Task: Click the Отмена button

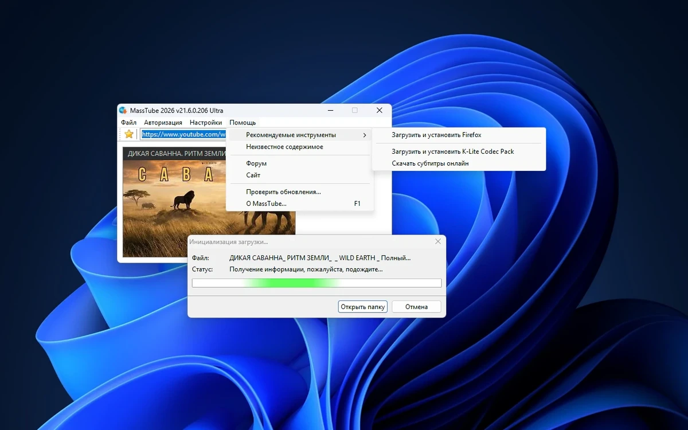Action: click(x=416, y=307)
